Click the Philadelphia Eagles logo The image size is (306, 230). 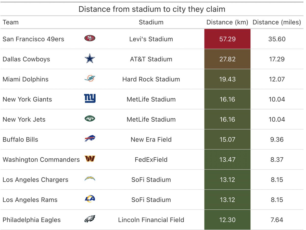coord(90,219)
